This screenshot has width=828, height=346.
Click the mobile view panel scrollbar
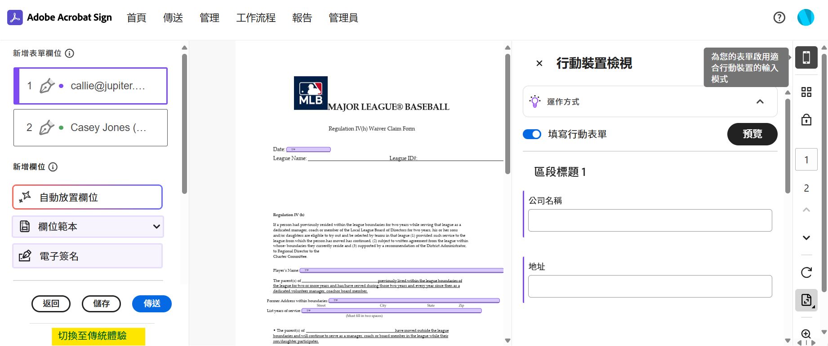point(788,146)
